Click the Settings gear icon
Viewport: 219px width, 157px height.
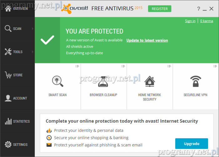tap(8, 145)
